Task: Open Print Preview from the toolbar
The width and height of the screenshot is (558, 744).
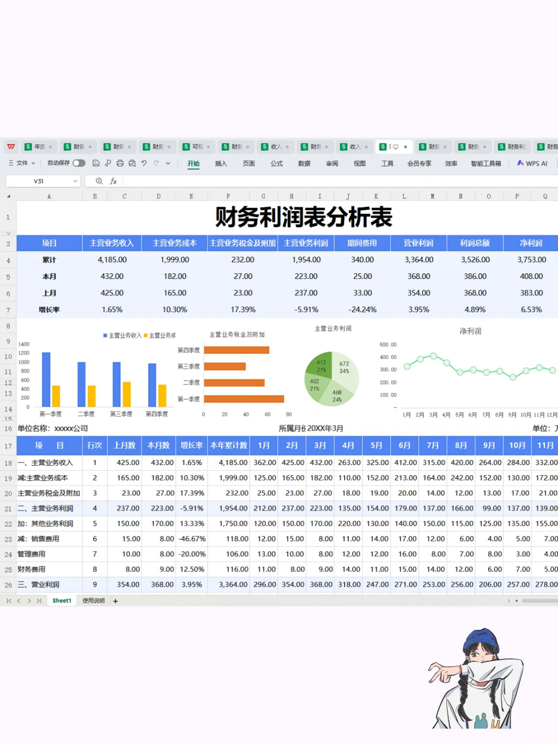Action: (x=132, y=163)
